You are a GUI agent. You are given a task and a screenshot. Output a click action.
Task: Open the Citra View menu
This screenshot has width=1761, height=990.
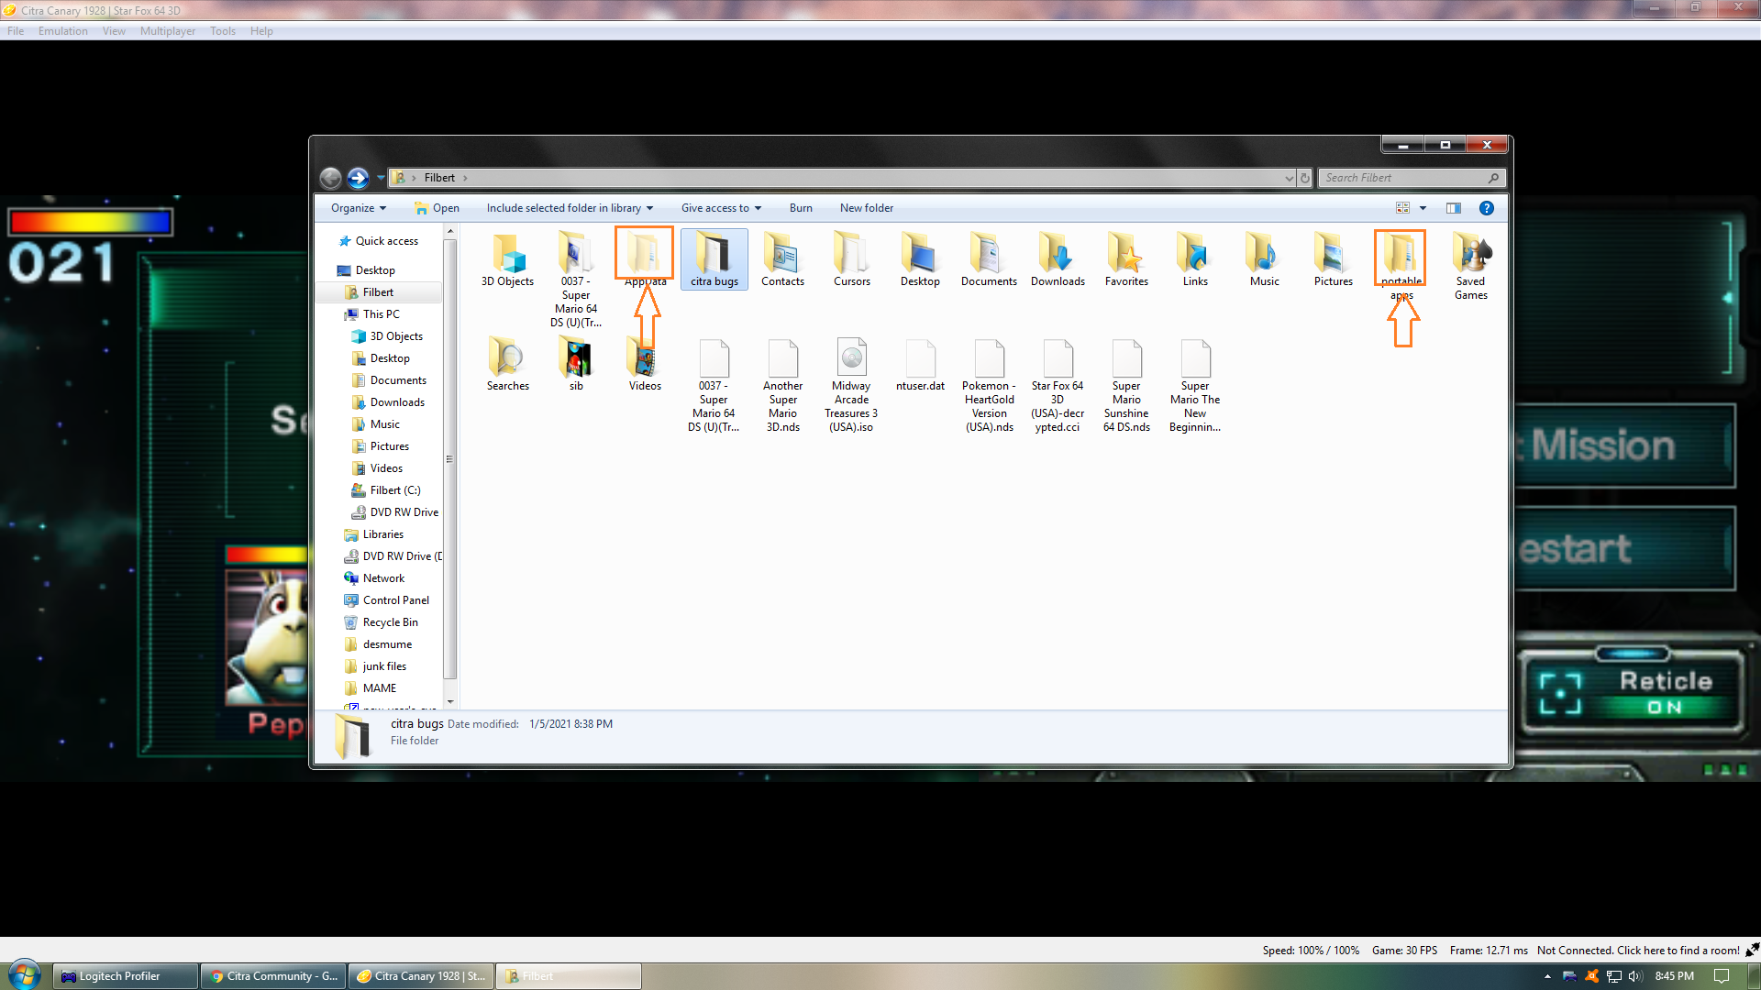[x=114, y=31]
